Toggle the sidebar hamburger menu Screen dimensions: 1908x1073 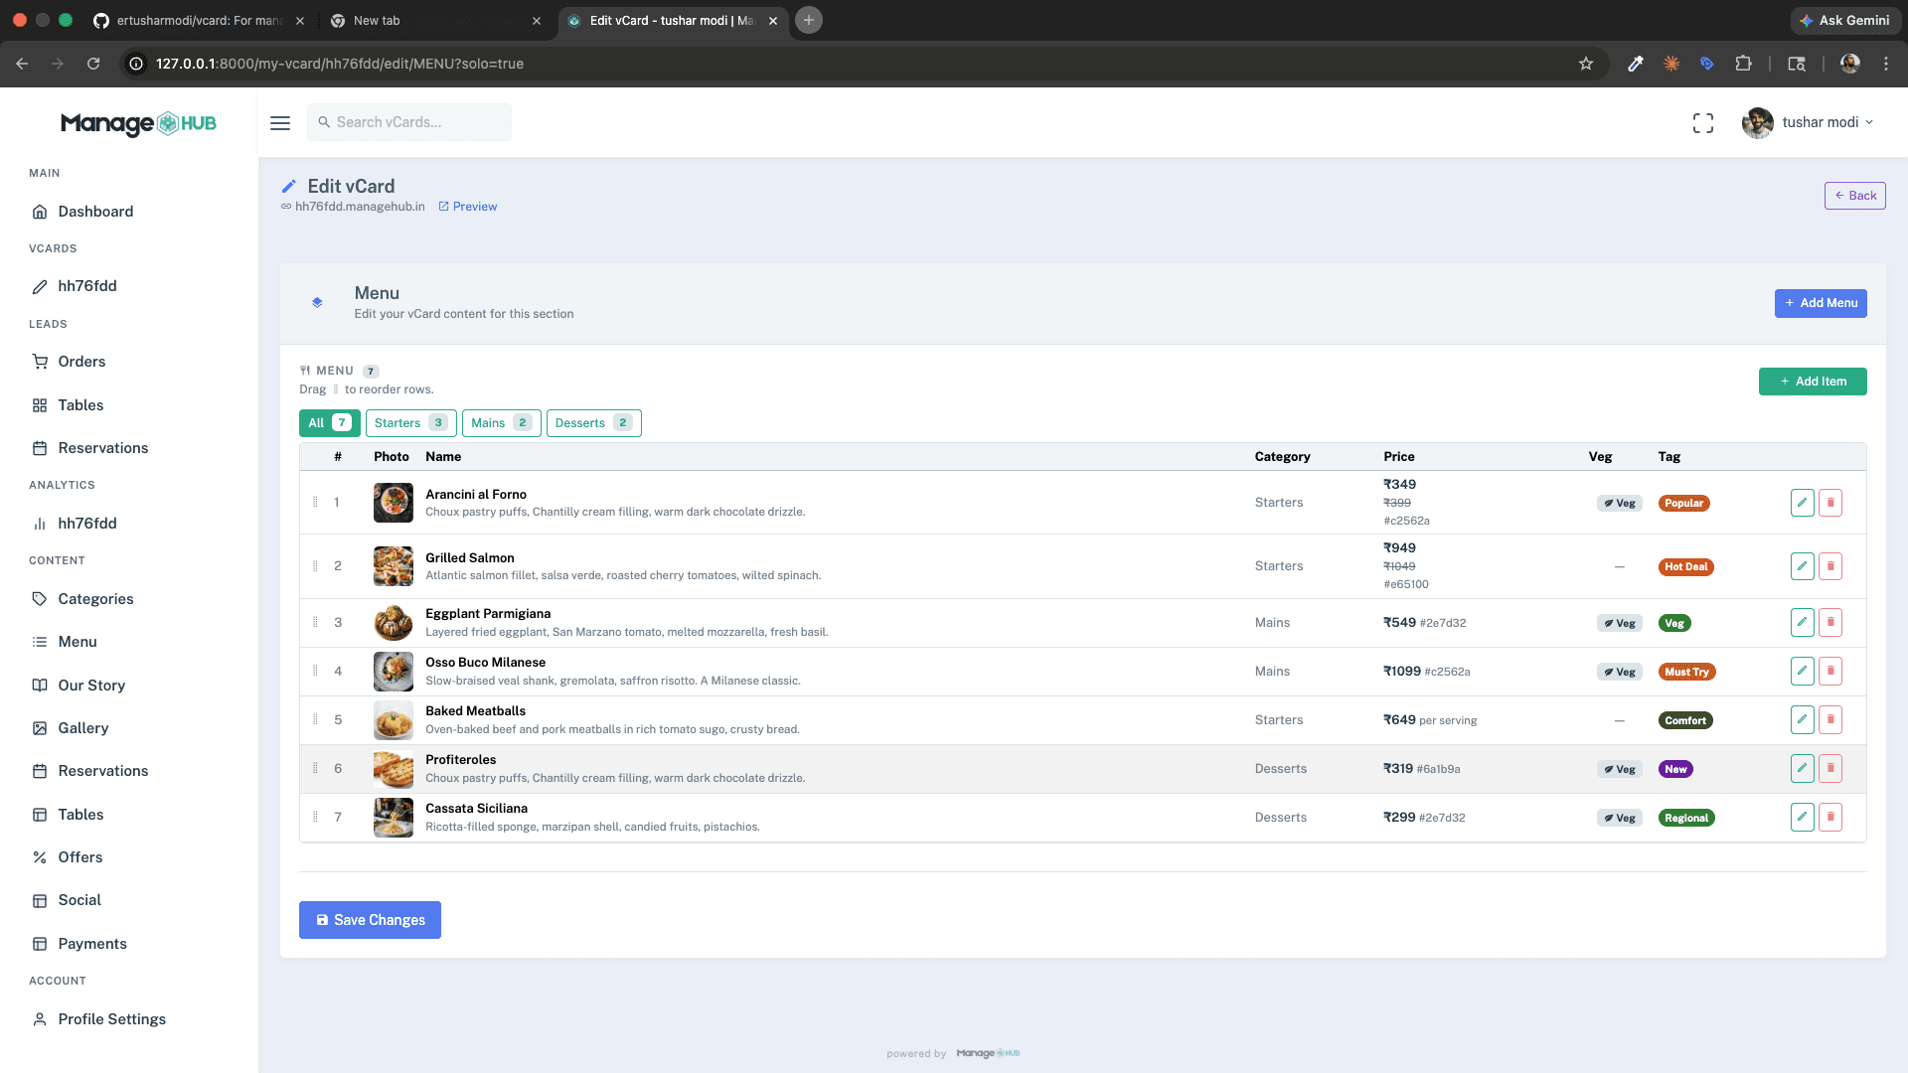(280, 122)
